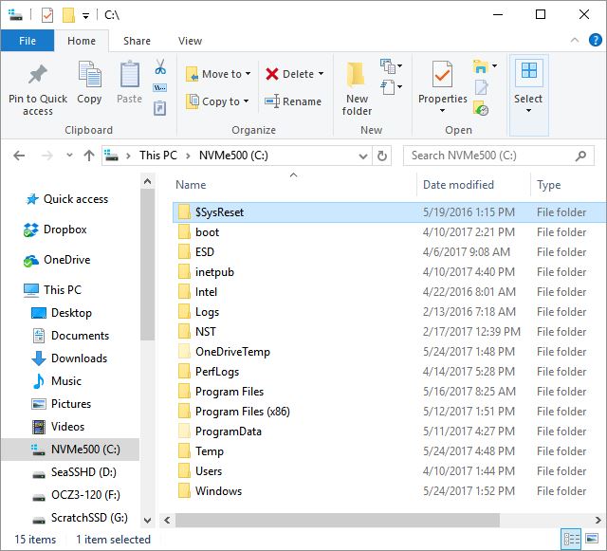Go up one level with up arrow
Screen dimensions: 607x551
(89, 156)
